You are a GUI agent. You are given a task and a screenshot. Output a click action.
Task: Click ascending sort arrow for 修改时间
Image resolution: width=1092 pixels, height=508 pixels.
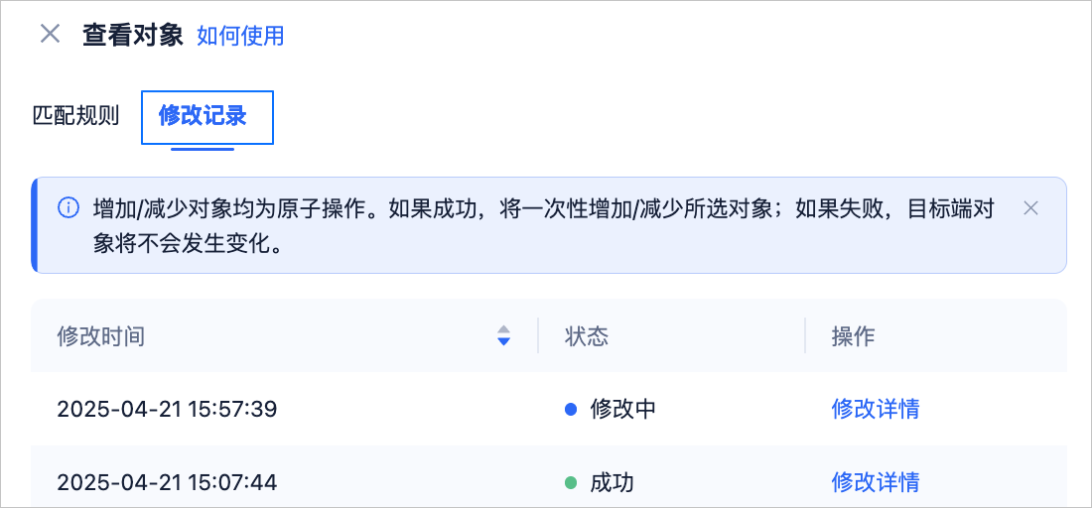coord(504,329)
